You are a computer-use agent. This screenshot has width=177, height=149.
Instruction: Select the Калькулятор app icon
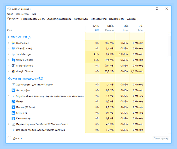pos(13,119)
